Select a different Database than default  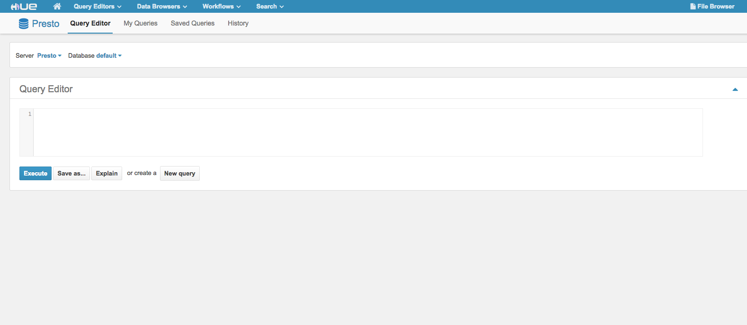coord(109,56)
